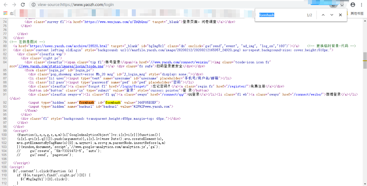Click the placeholder 手机号/用户名/邮箱 text

pyautogui.click(x=202, y=78)
